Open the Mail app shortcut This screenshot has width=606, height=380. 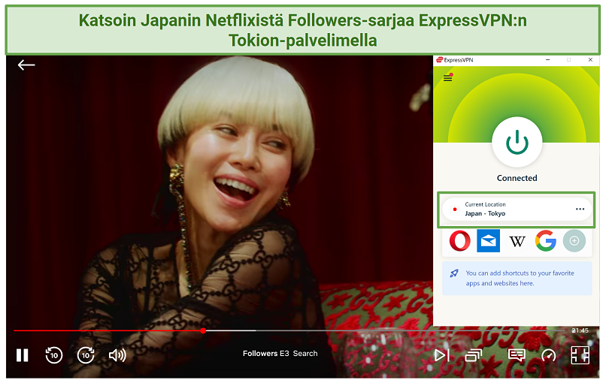click(x=488, y=241)
